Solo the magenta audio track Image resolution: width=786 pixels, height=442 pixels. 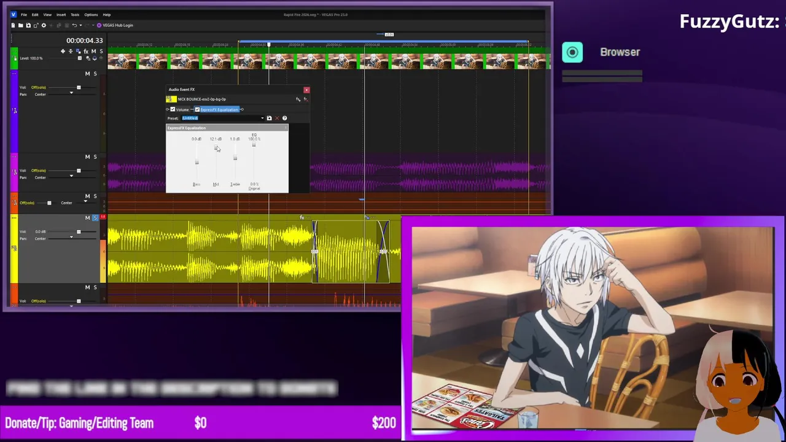[x=95, y=157]
